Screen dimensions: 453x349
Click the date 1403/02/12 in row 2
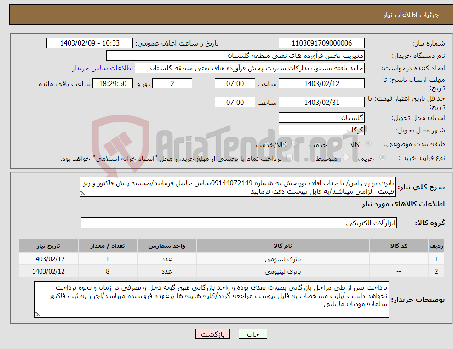pyautogui.click(x=48, y=271)
